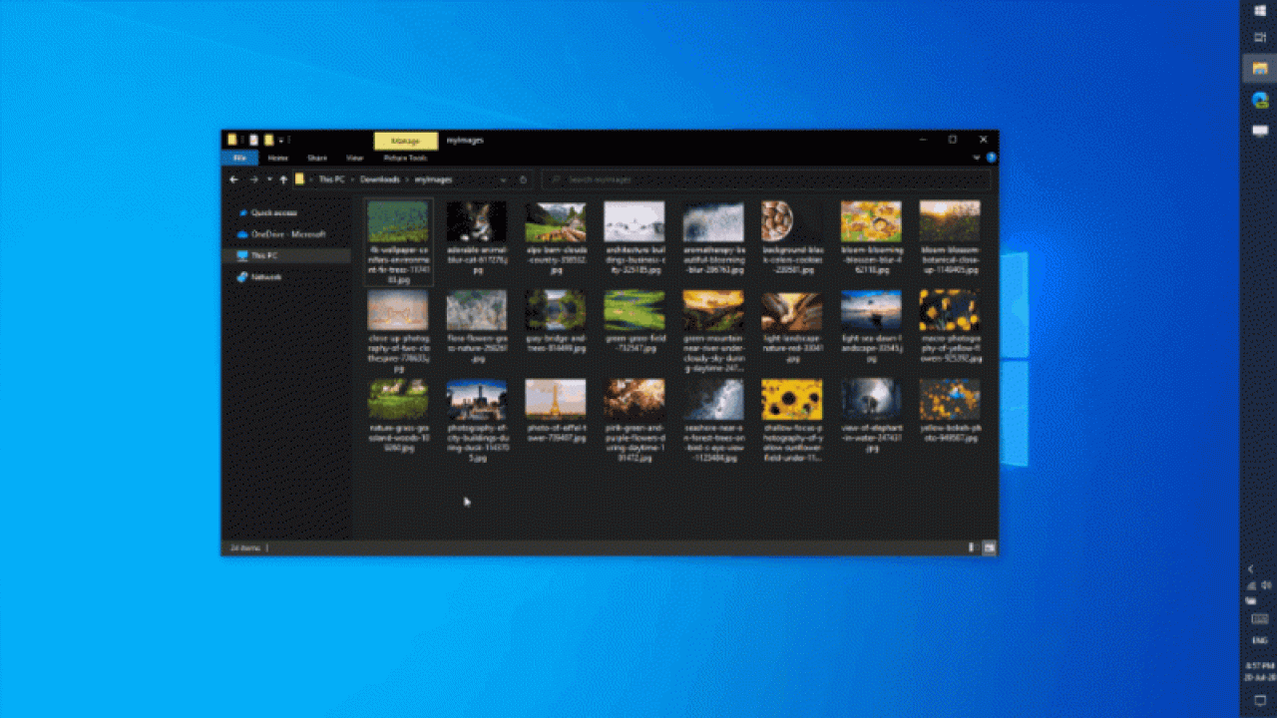This screenshot has height=718, width=1277.
Task: Click Downloads in the address breadcrumb
Action: click(380, 179)
